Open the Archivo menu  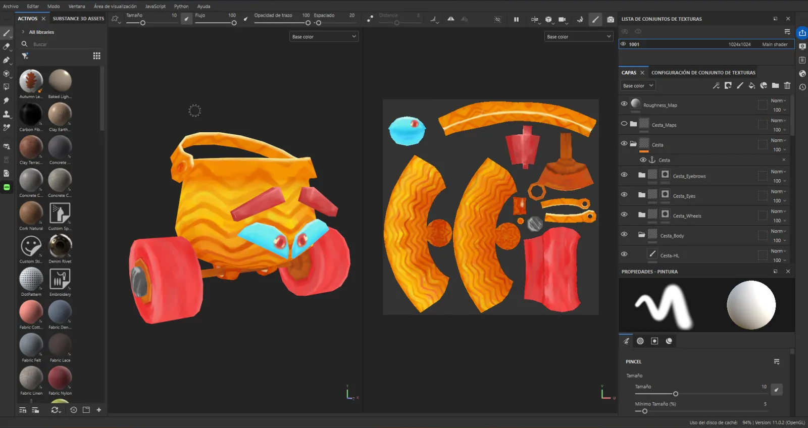[x=11, y=6]
